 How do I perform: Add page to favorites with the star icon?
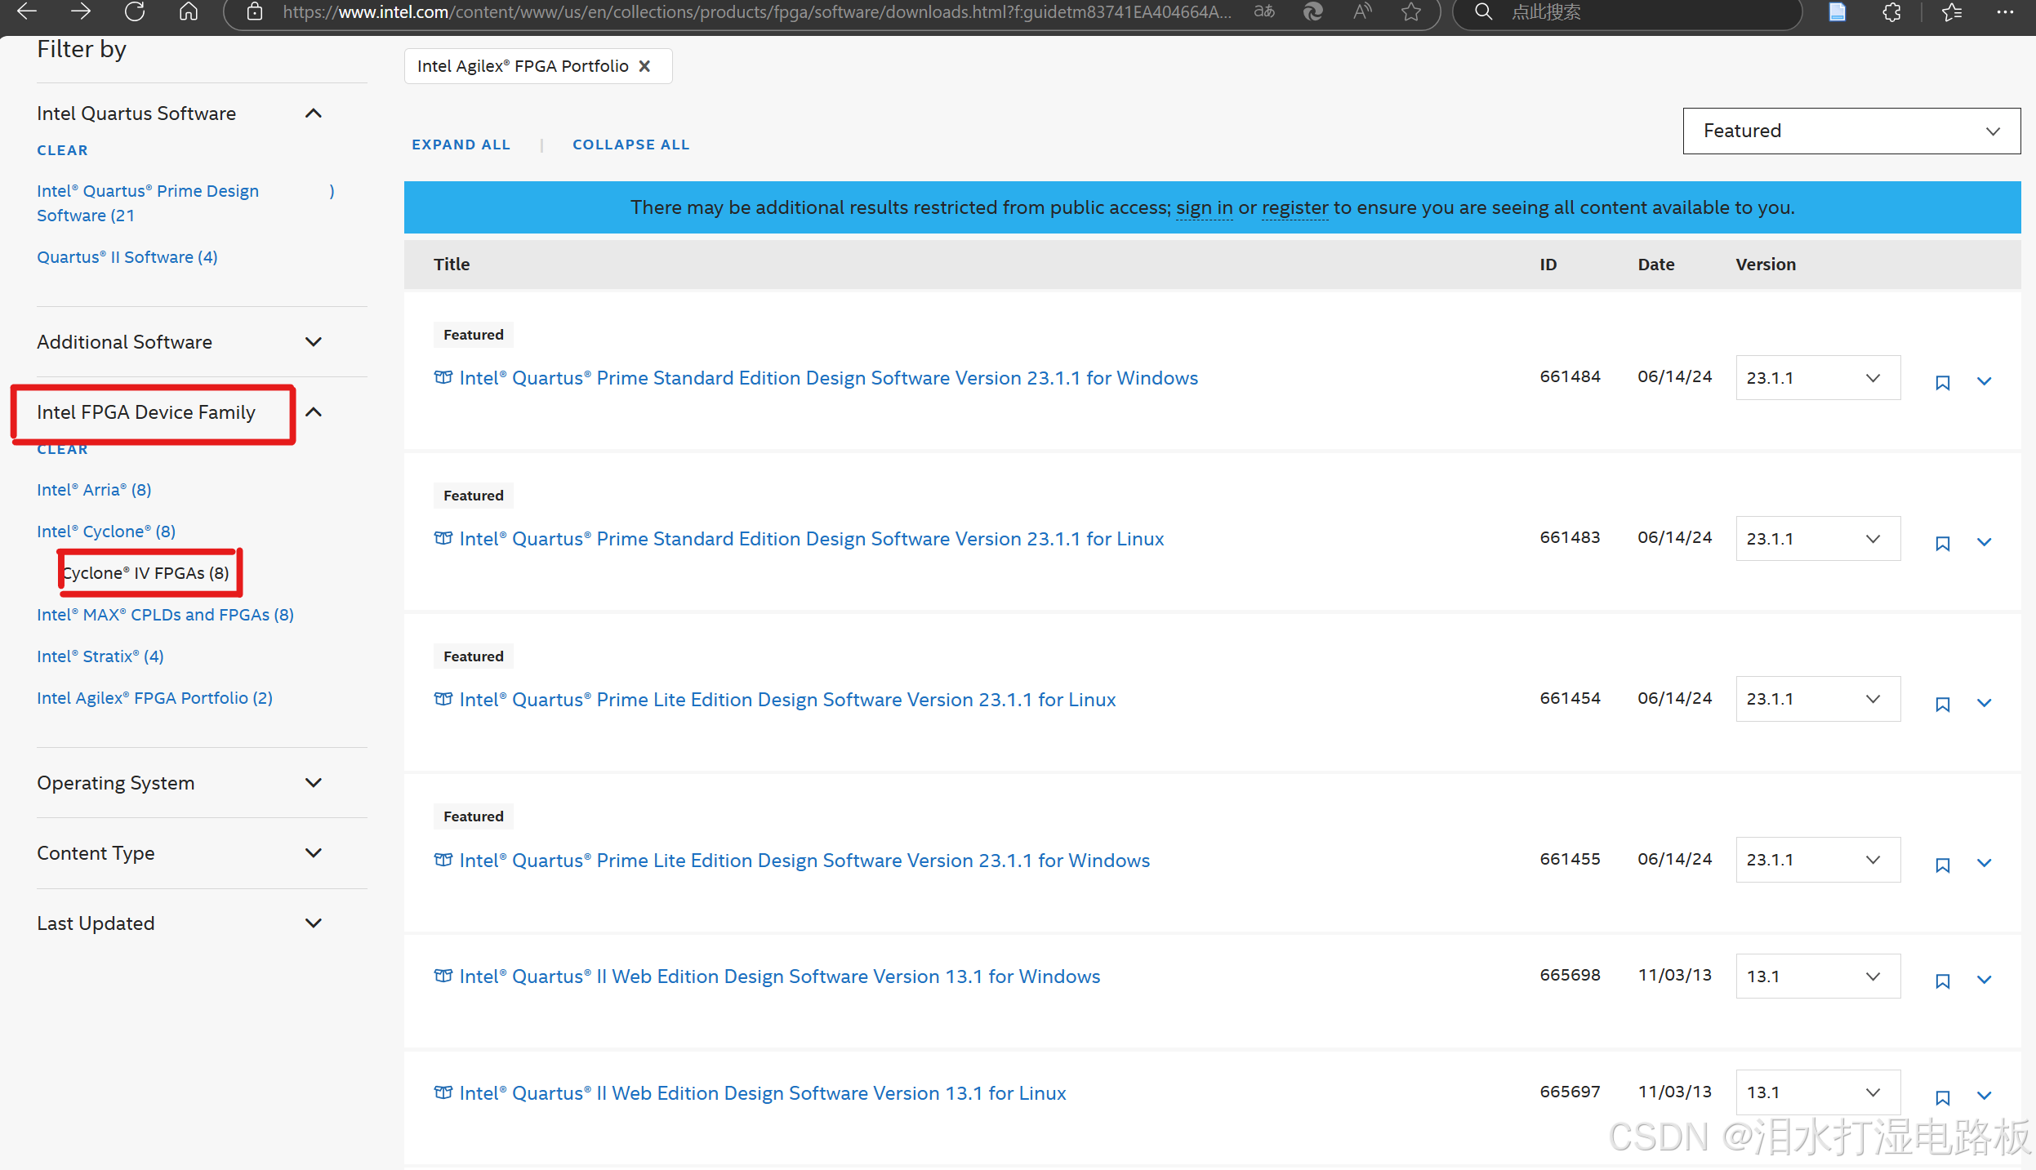pyautogui.click(x=1410, y=11)
